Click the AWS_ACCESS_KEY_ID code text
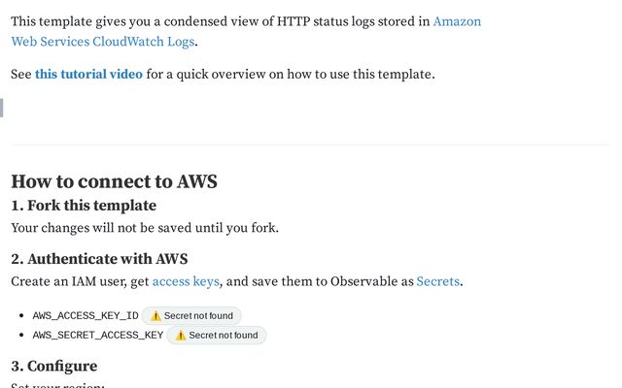This screenshot has height=388, width=622. [86, 316]
